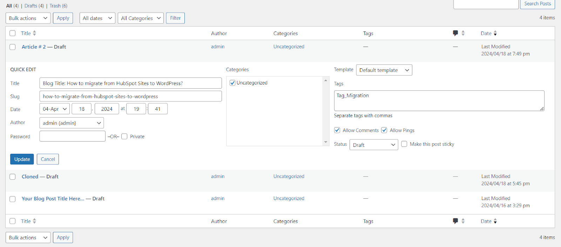Open the Trash (6) view
The height and width of the screenshot is (247, 561).
coord(58,6)
